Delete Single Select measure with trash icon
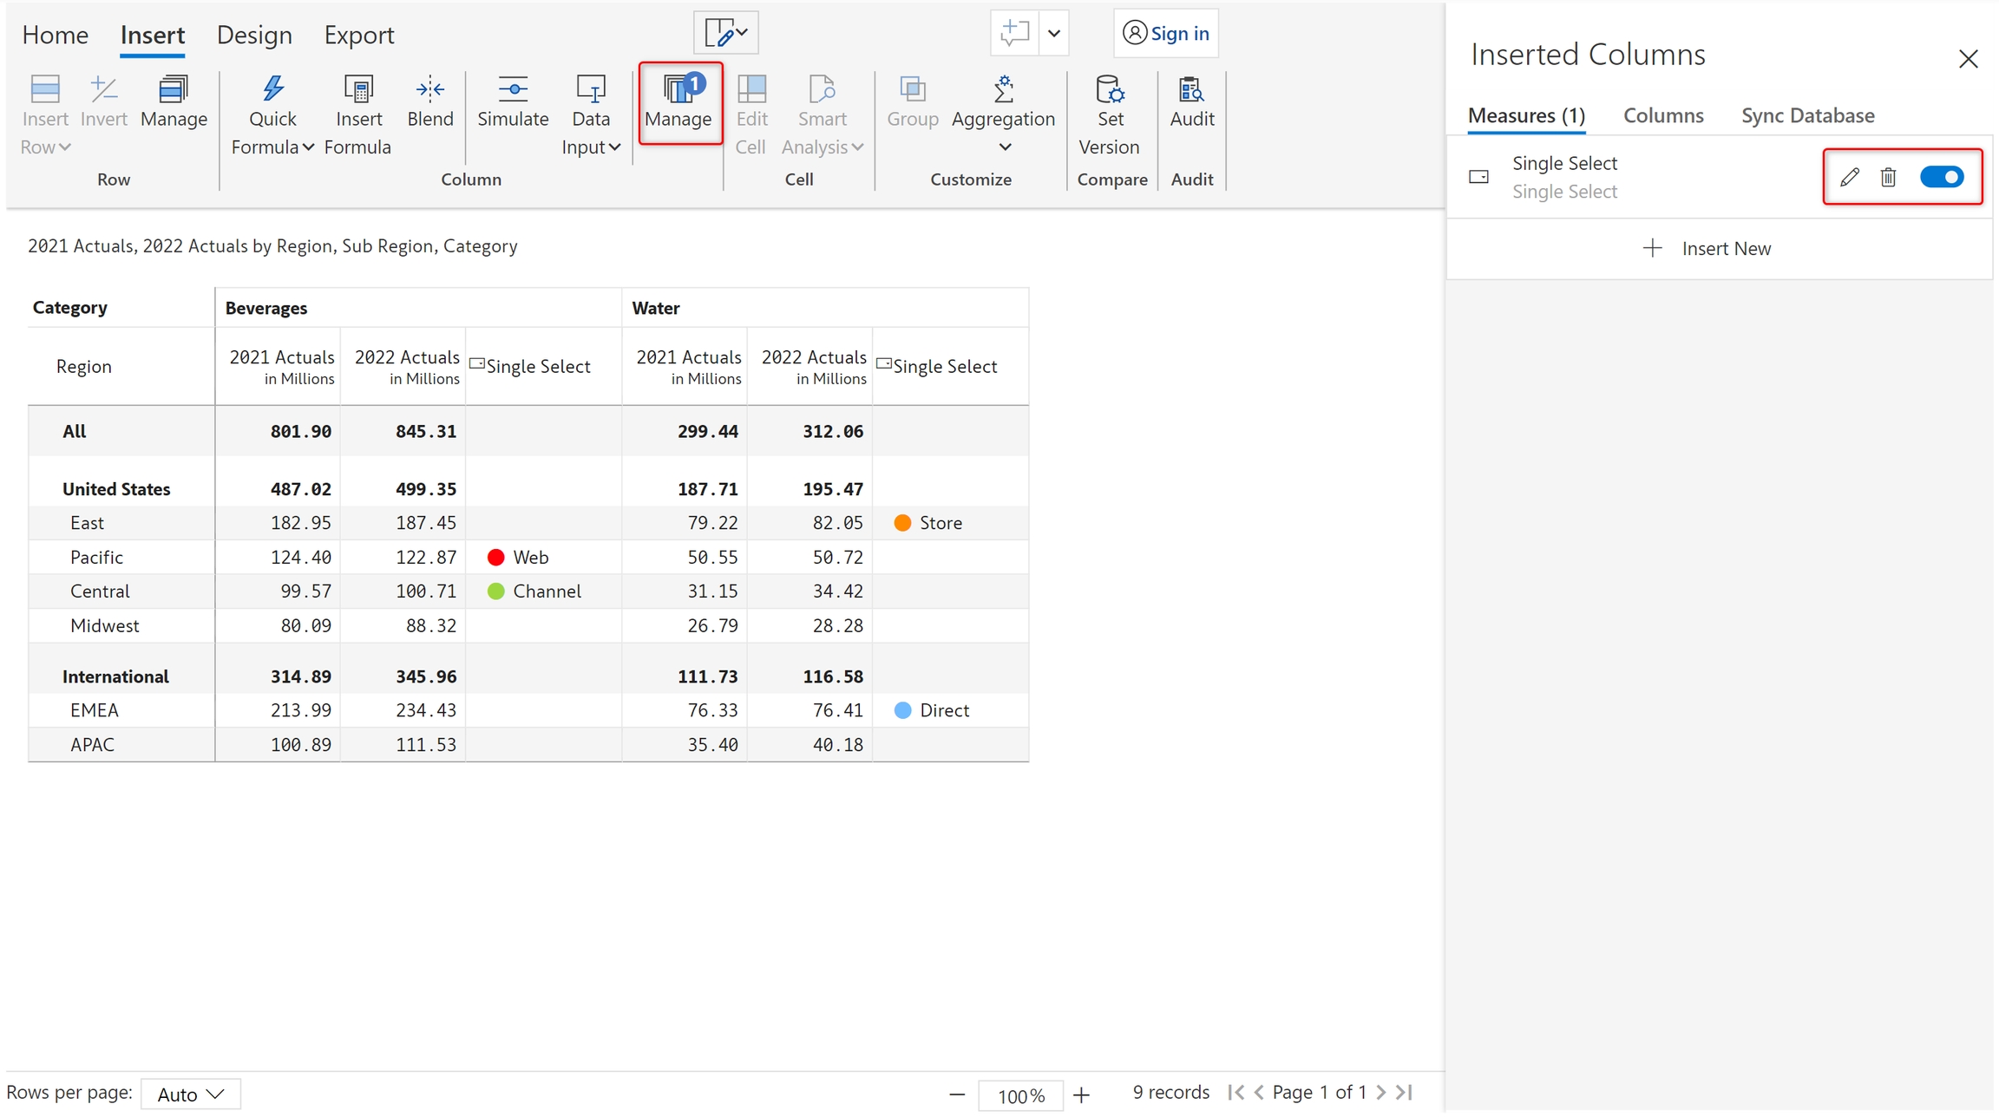The image size is (1999, 1117). [1888, 177]
